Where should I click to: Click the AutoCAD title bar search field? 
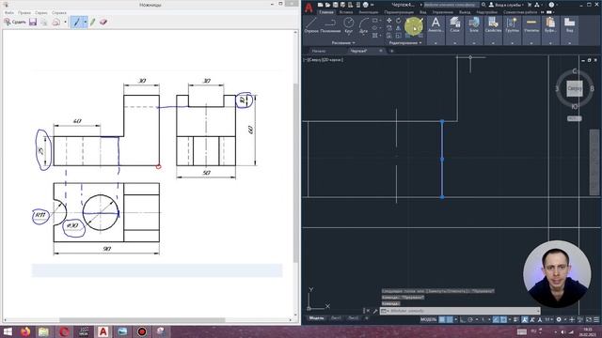click(451, 5)
